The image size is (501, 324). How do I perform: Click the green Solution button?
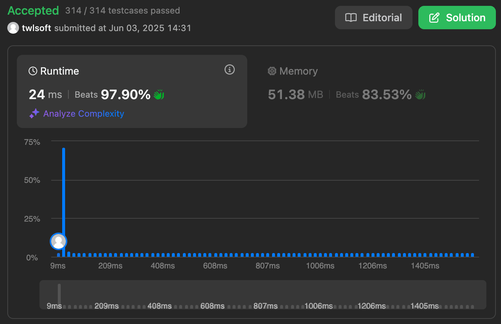click(457, 18)
